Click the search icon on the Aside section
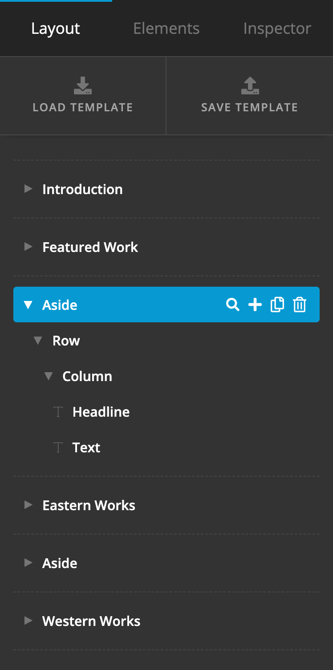This screenshot has height=670, width=333. [x=233, y=305]
